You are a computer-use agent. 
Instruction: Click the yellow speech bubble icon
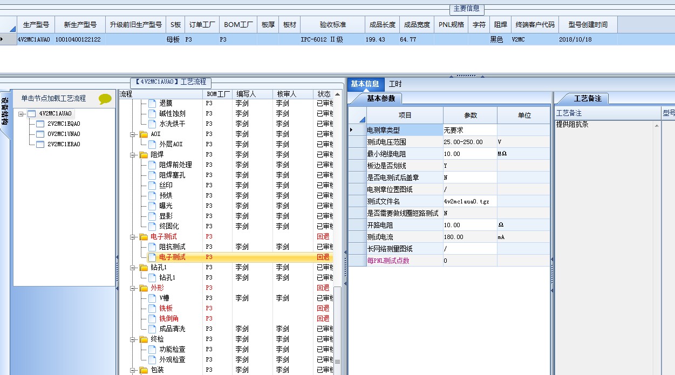[105, 99]
